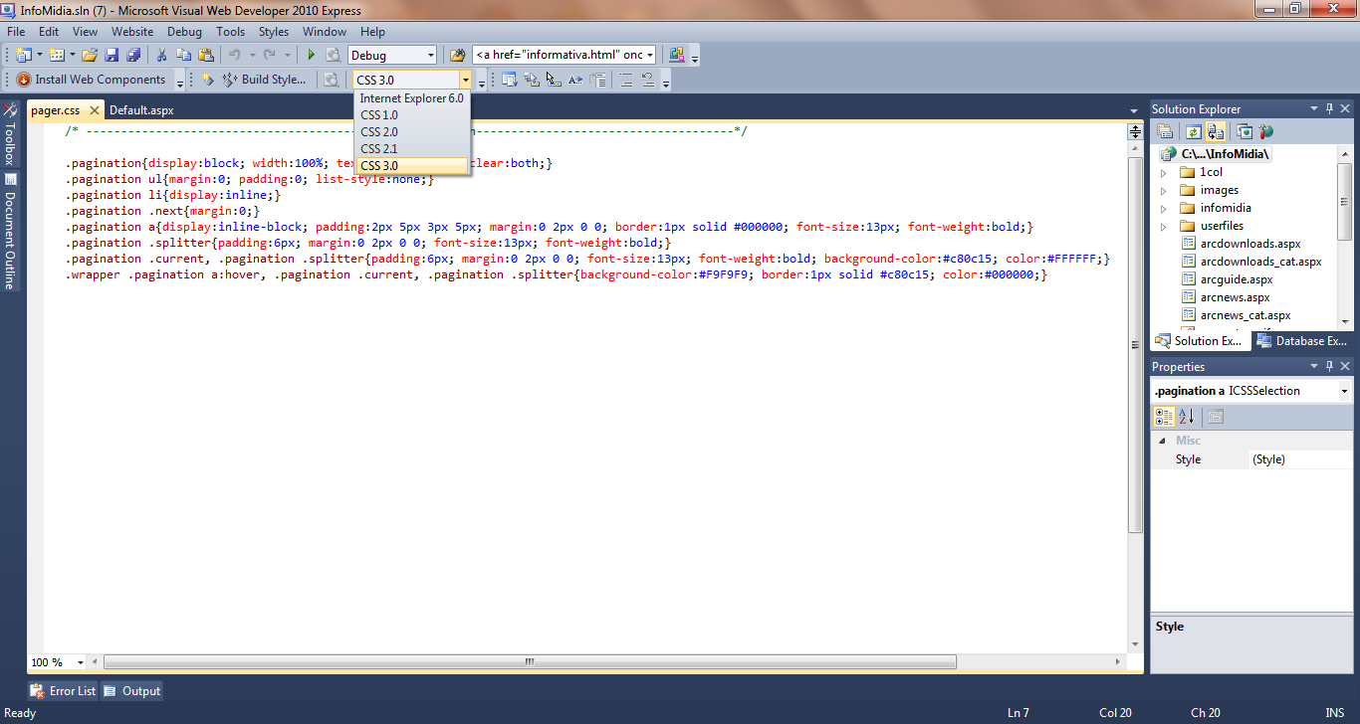
Task: Click the Display Parameter Info icon
Action: point(532,80)
